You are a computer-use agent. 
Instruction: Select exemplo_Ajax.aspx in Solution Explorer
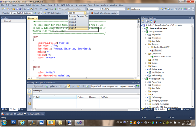pos(160,101)
